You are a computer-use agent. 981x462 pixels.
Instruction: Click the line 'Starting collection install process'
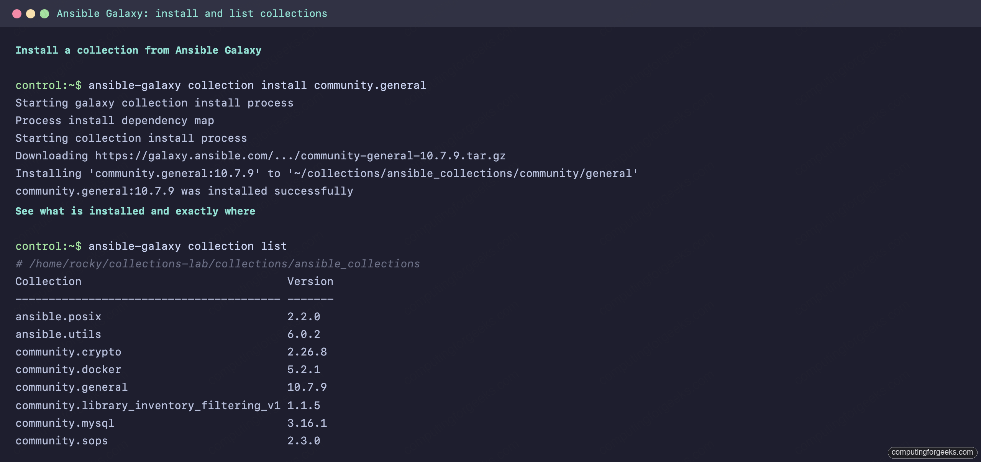pyautogui.click(x=131, y=138)
